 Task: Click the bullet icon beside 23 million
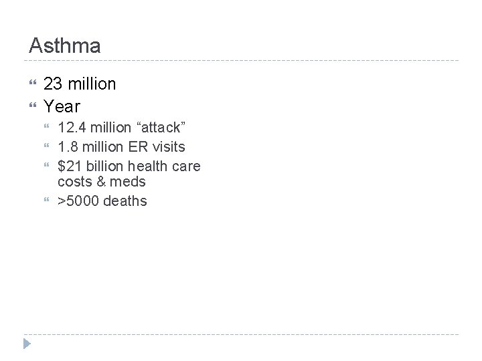(x=33, y=84)
